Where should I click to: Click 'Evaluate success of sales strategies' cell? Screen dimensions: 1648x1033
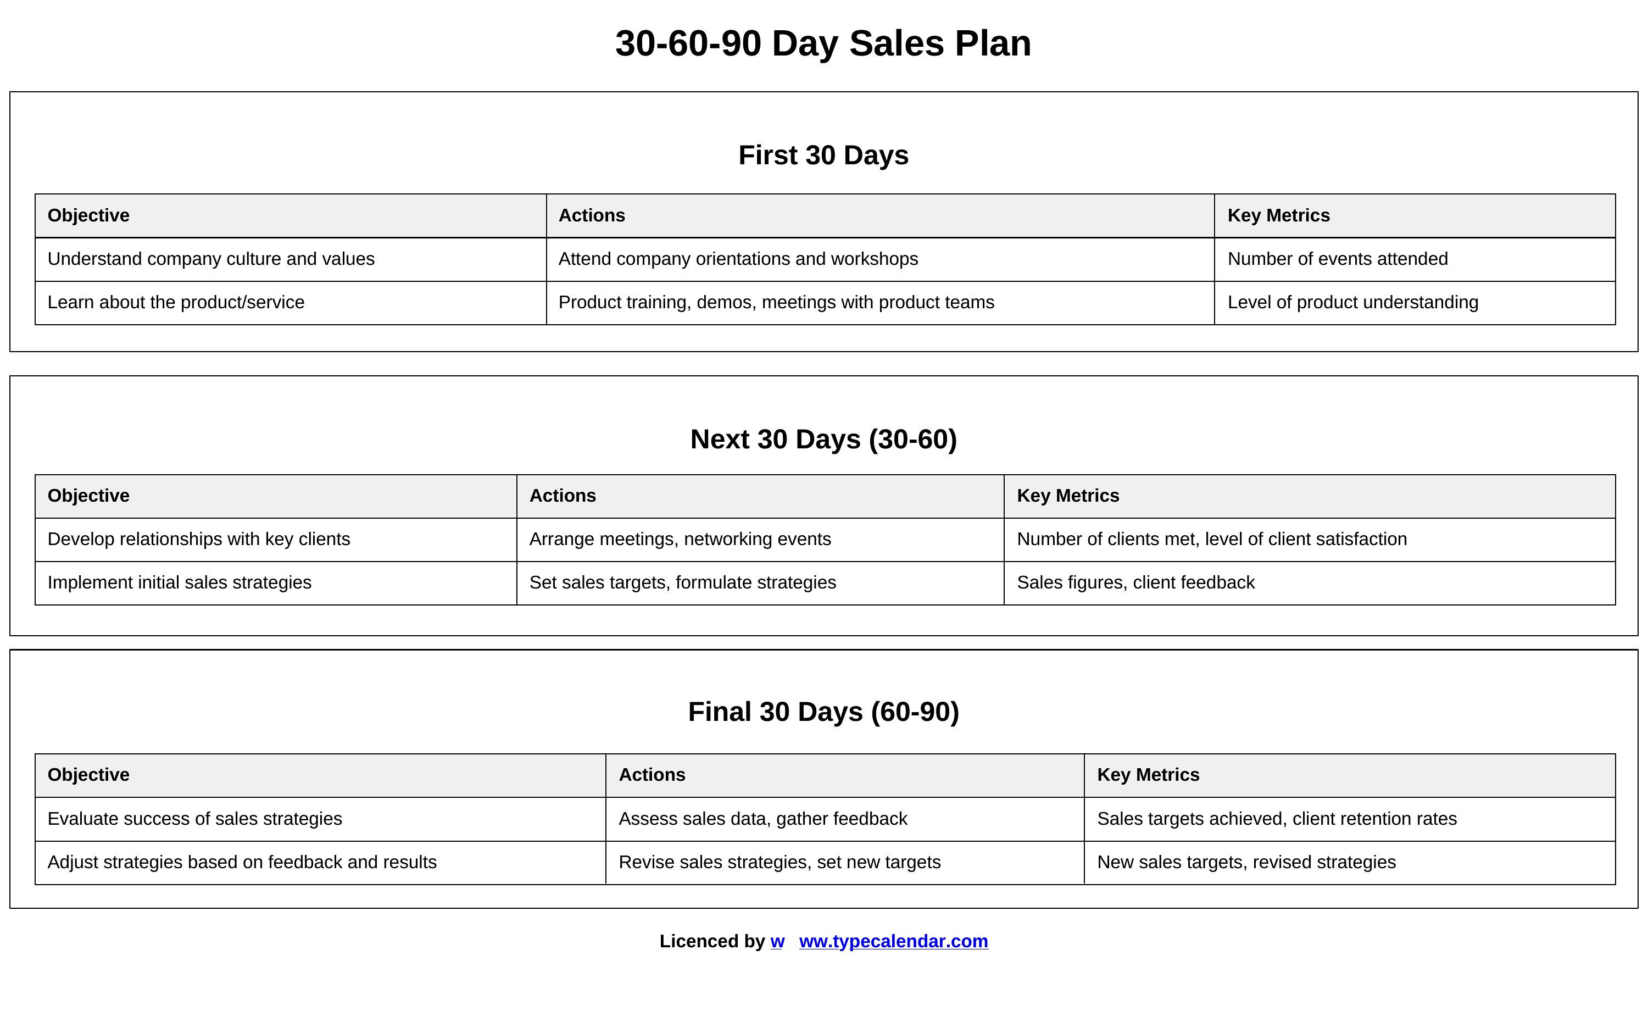(x=320, y=819)
